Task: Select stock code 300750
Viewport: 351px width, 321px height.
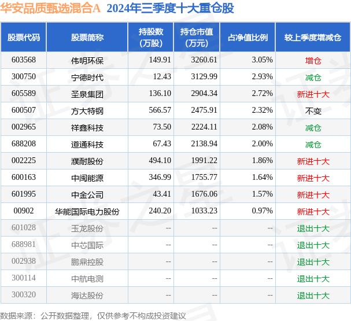Action: 24,77
